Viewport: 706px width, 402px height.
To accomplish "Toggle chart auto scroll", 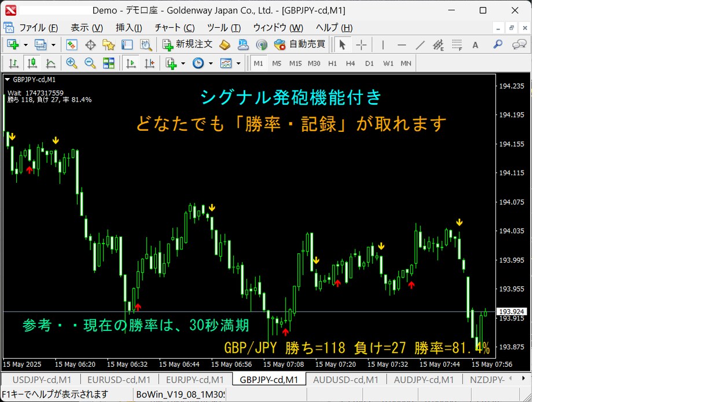I will coord(131,63).
